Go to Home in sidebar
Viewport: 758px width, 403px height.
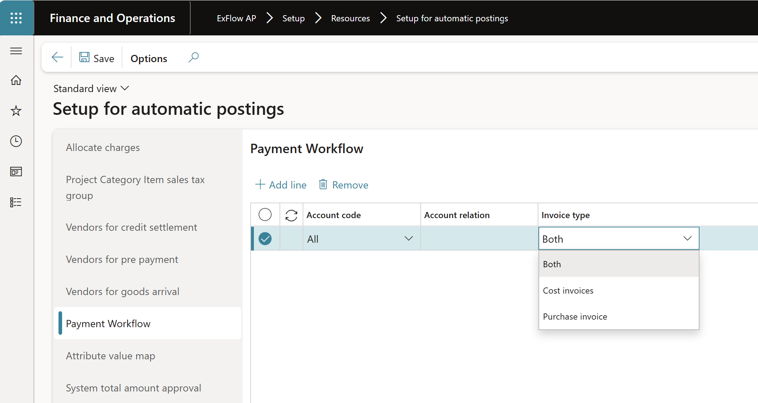pyautogui.click(x=16, y=80)
